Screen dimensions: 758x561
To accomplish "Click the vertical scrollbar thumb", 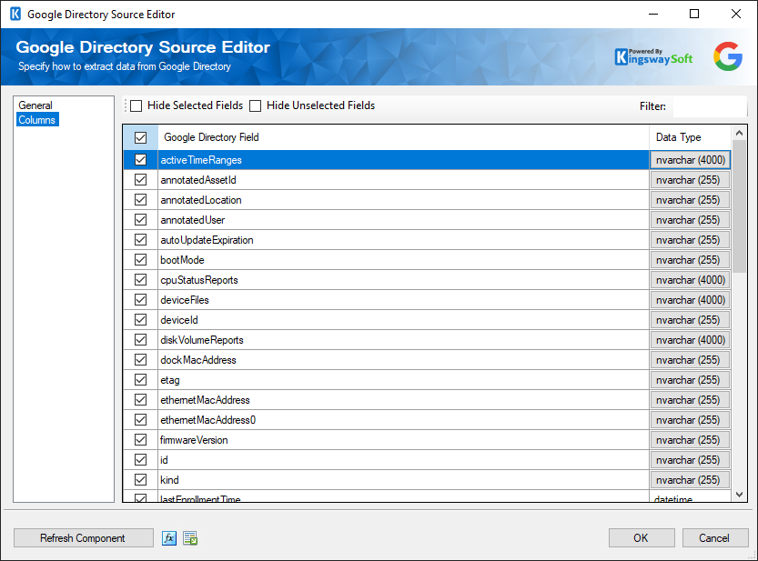I will (739, 206).
